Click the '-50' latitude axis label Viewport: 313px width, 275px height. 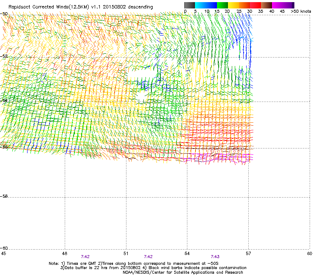4,14
